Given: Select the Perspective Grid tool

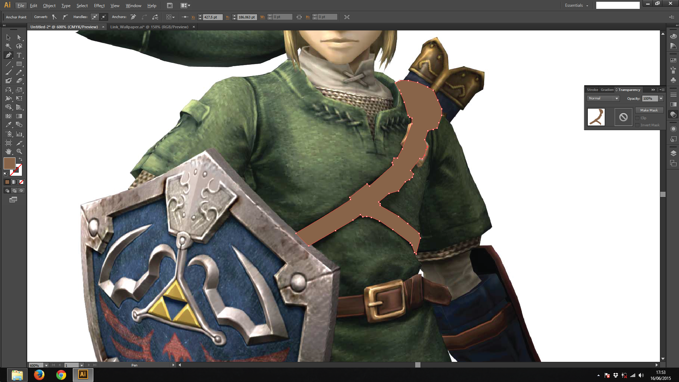Looking at the screenshot, I should (x=19, y=107).
